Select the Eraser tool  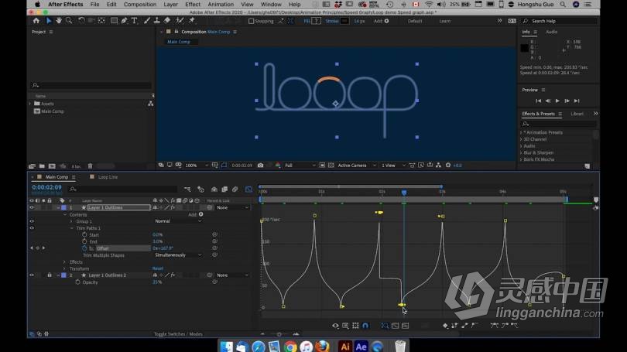point(167,21)
